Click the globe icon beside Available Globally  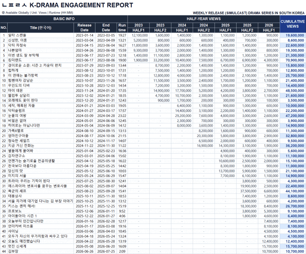(x=3, y=13)
